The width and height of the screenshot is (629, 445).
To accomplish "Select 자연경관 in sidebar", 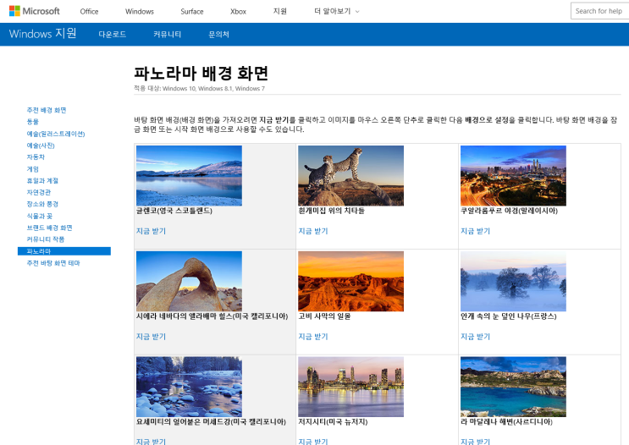I will [x=38, y=192].
